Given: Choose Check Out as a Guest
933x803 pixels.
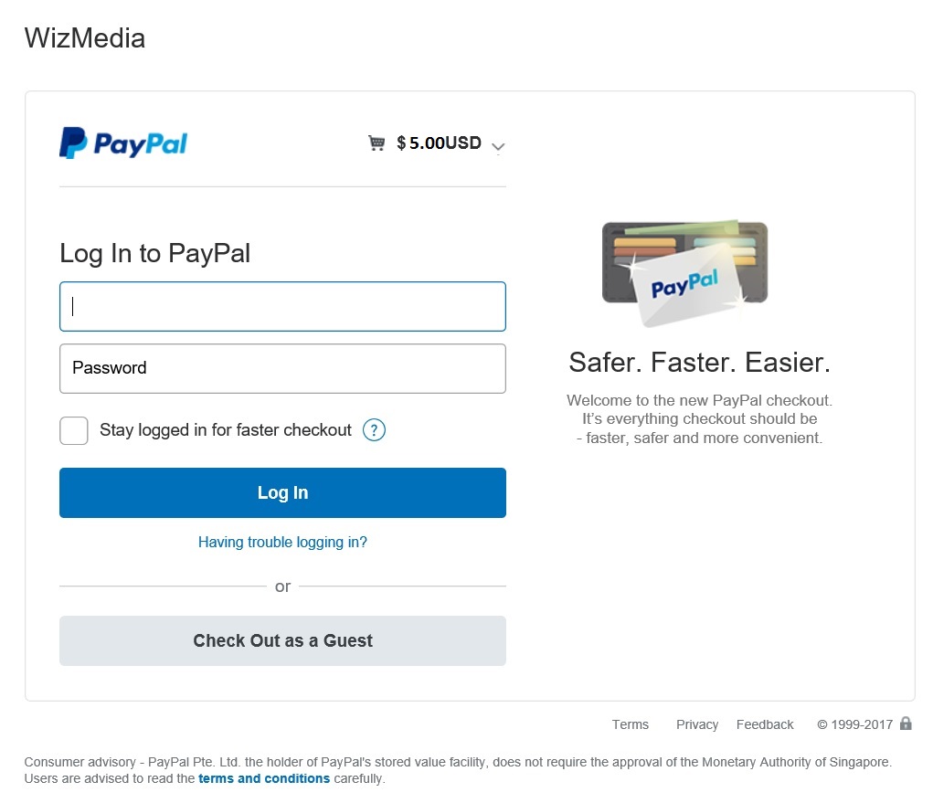Looking at the screenshot, I should pyautogui.click(x=282, y=640).
